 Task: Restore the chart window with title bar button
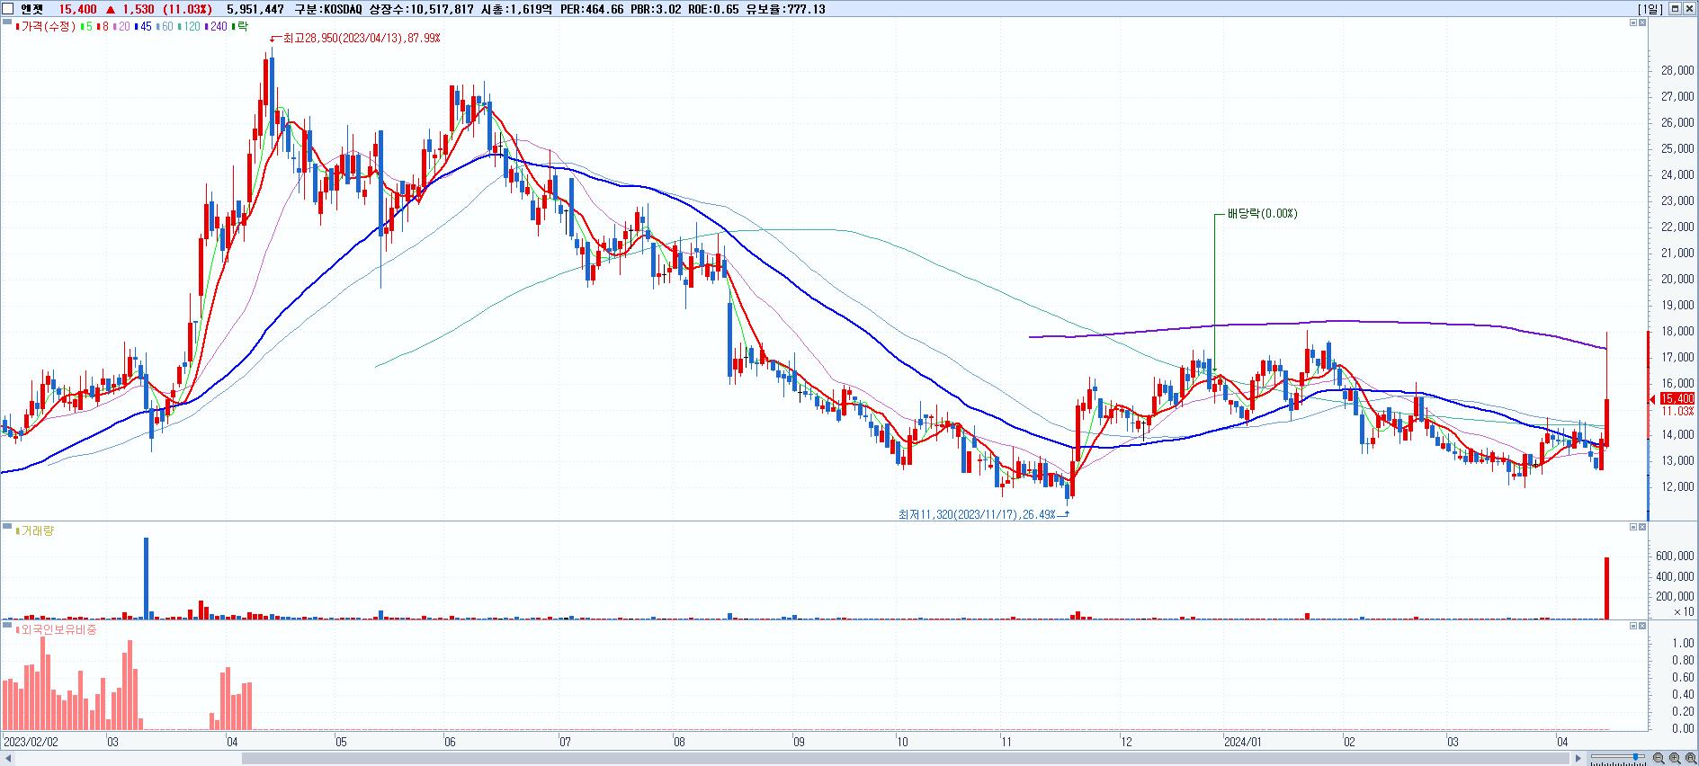[x=1676, y=9]
